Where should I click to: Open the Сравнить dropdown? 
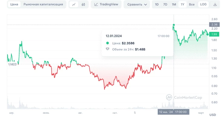[137, 5]
